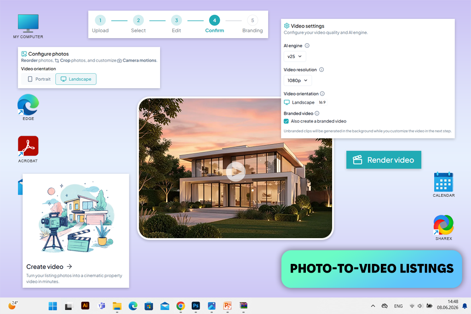Open Microsoft Teams from the taskbar

coord(102,306)
